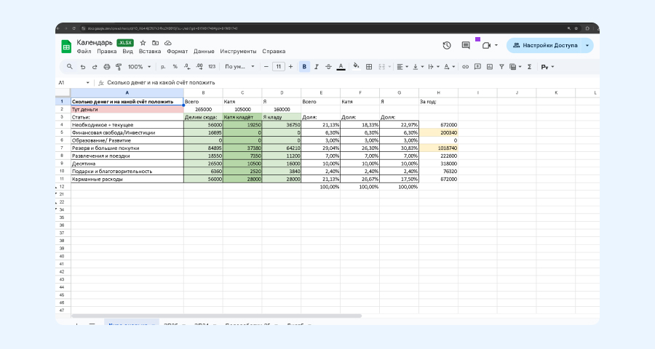This screenshot has width=655, height=349.
Task: Open the Инструменты menu
Action: pos(238,52)
